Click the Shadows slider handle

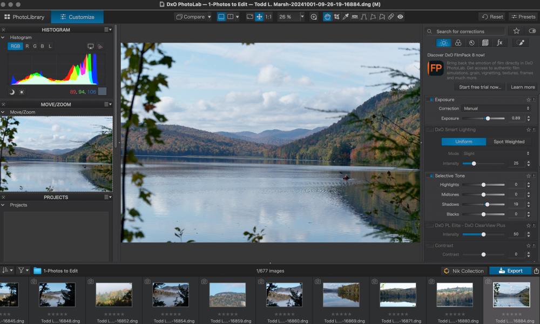pos(487,205)
